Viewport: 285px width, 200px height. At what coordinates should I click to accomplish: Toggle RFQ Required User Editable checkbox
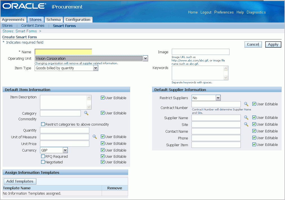pyautogui.click(x=103, y=156)
